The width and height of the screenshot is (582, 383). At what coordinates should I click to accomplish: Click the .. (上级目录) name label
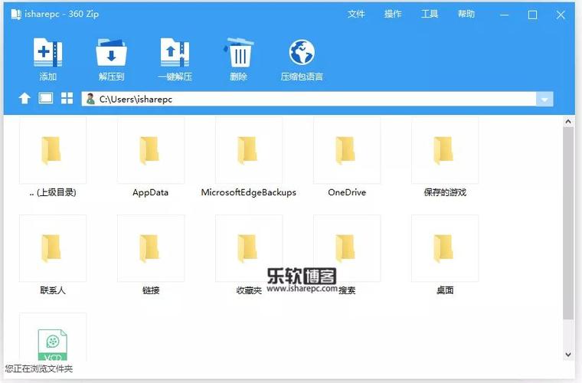tap(53, 192)
